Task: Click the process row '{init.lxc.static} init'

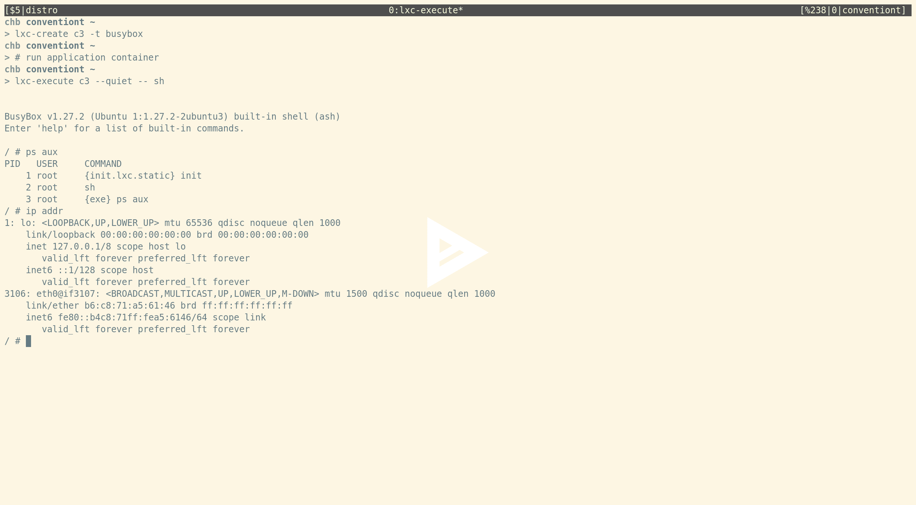Action: [114, 176]
